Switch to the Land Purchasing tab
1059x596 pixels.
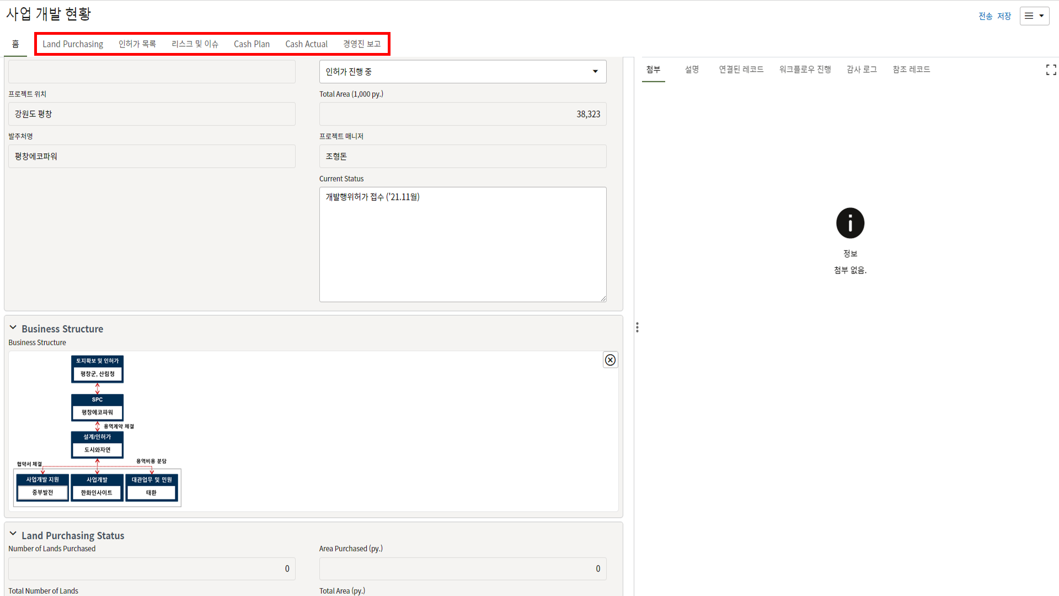point(73,44)
